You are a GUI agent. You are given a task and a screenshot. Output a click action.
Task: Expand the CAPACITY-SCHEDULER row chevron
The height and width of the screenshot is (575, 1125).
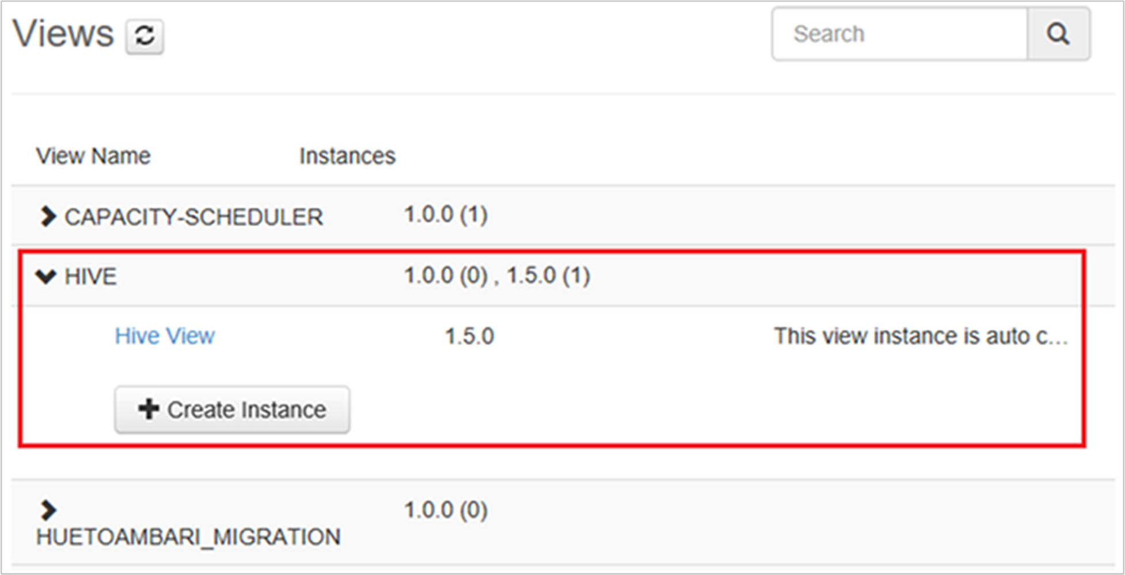48,217
